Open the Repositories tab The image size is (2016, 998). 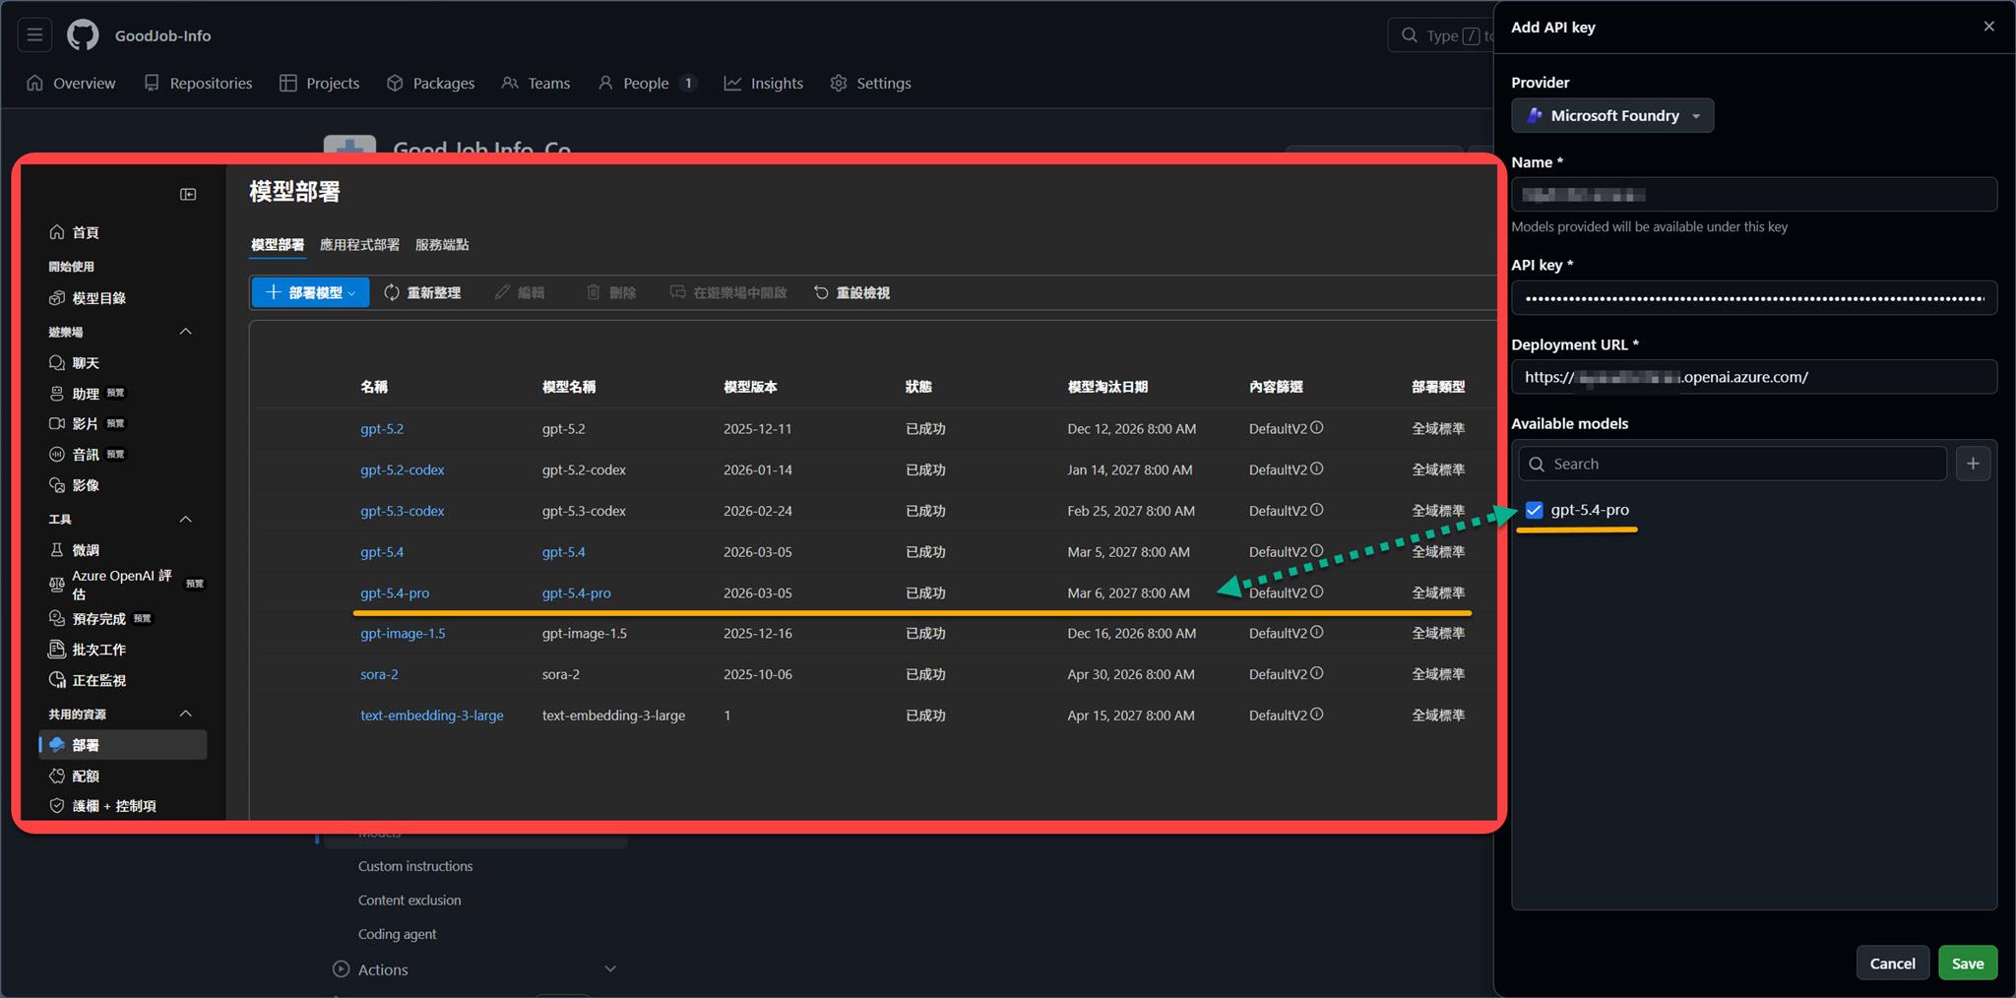point(198,84)
